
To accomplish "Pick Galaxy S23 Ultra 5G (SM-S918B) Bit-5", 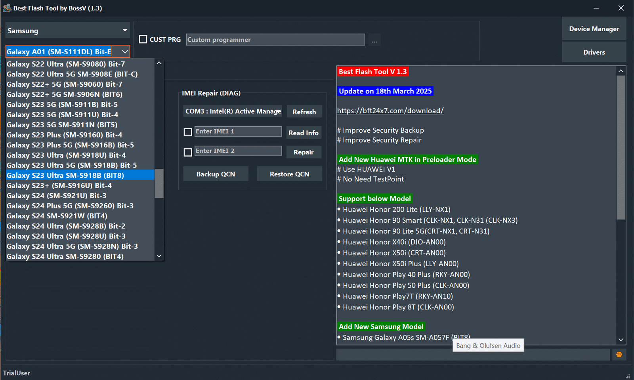I will coord(80,165).
